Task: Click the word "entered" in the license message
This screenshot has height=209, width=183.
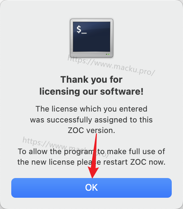Action: click(x=133, y=109)
